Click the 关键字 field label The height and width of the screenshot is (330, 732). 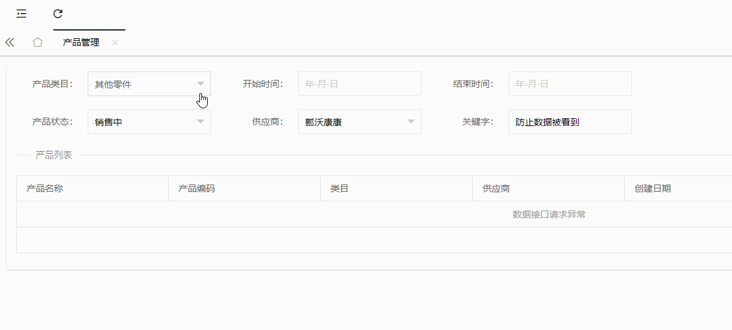[478, 121]
